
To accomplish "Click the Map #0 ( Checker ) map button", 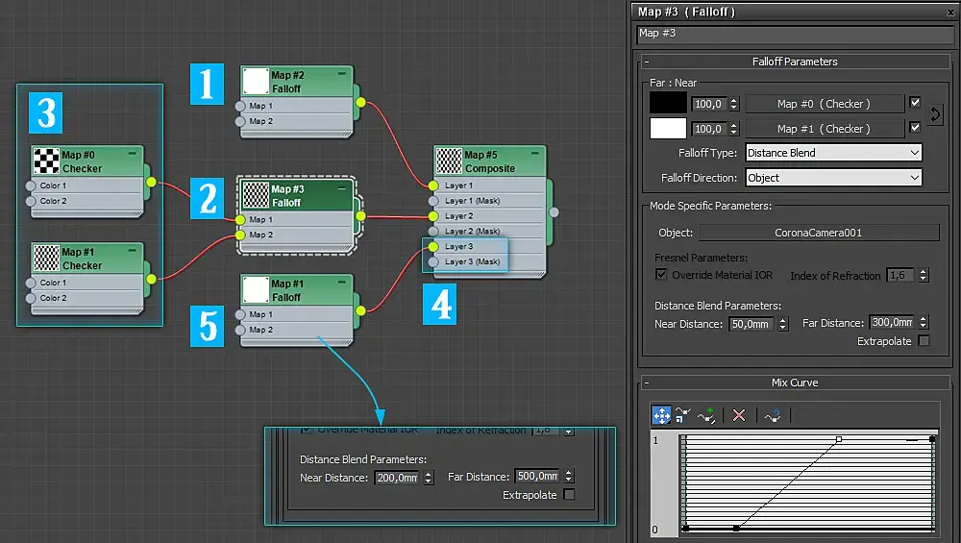I will (x=824, y=104).
